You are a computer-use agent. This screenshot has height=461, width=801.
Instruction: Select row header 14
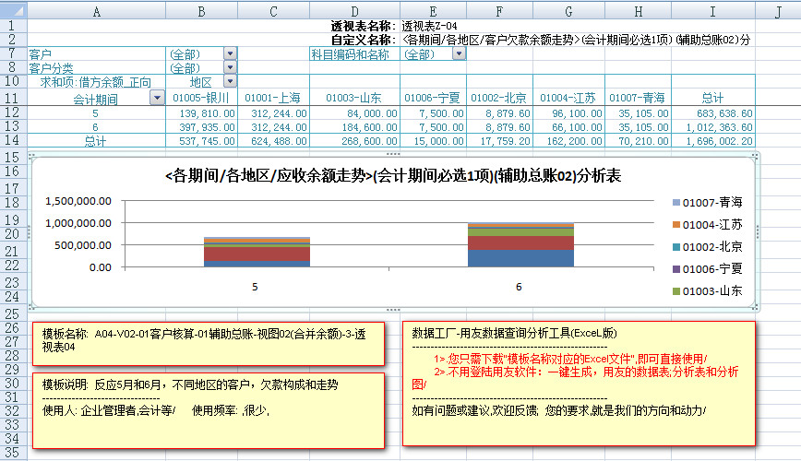click(13, 140)
